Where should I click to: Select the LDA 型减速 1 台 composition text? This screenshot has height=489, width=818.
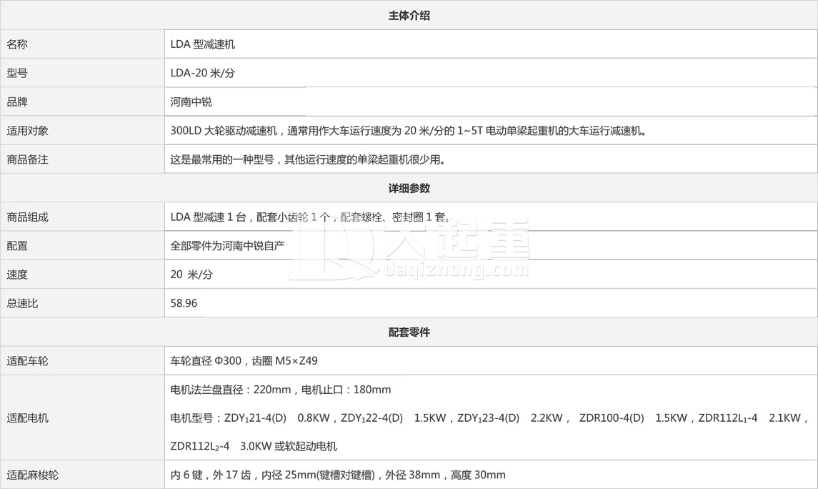pos(310,217)
